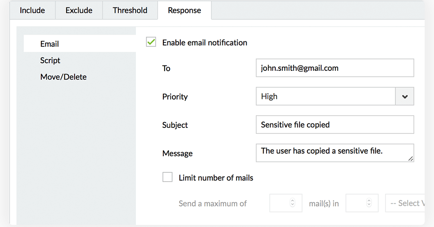
Task: Select Email in the side panel
Action: [50, 44]
